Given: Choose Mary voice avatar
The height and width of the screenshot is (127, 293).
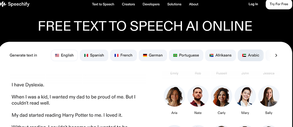Looking at the screenshot, I should click(x=245, y=96).
